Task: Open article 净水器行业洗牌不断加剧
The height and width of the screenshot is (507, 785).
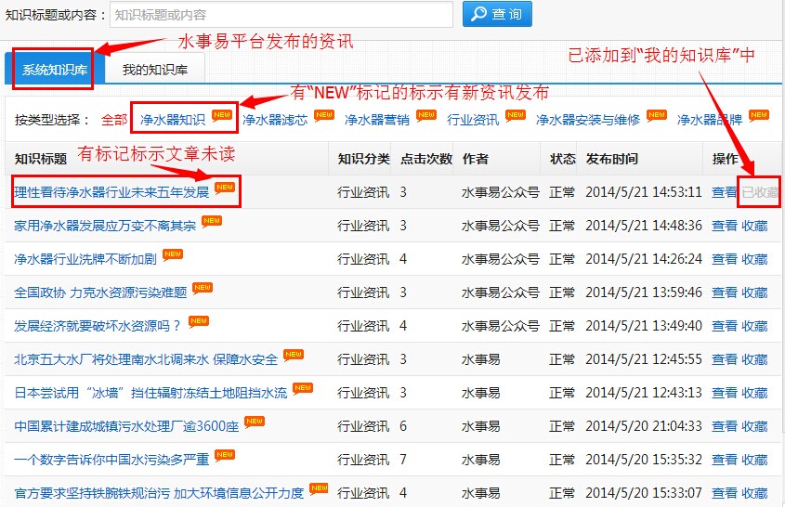Action: tap(85, 259)
